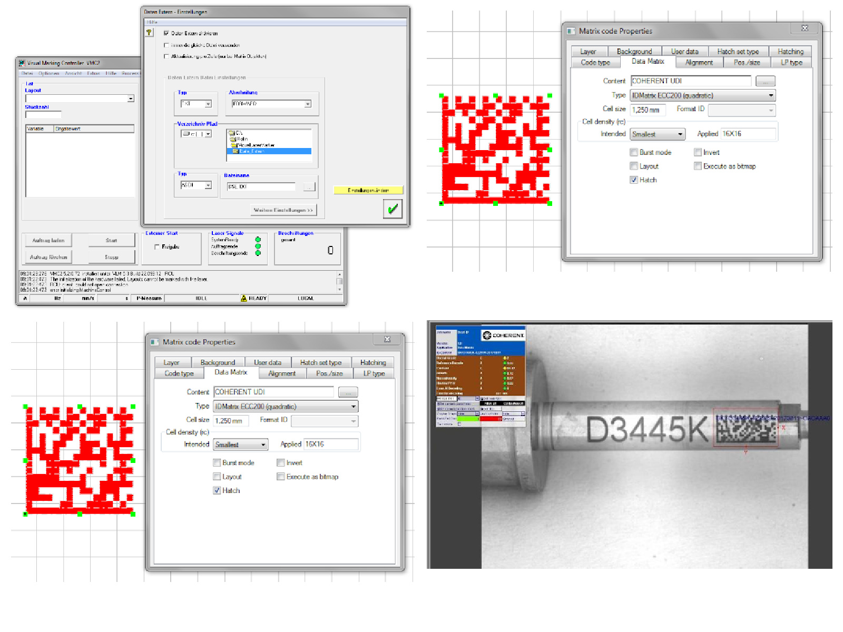Click the key icon in Daten Extern dialog
Screen dimensions: 843x632
pos(149,33)
